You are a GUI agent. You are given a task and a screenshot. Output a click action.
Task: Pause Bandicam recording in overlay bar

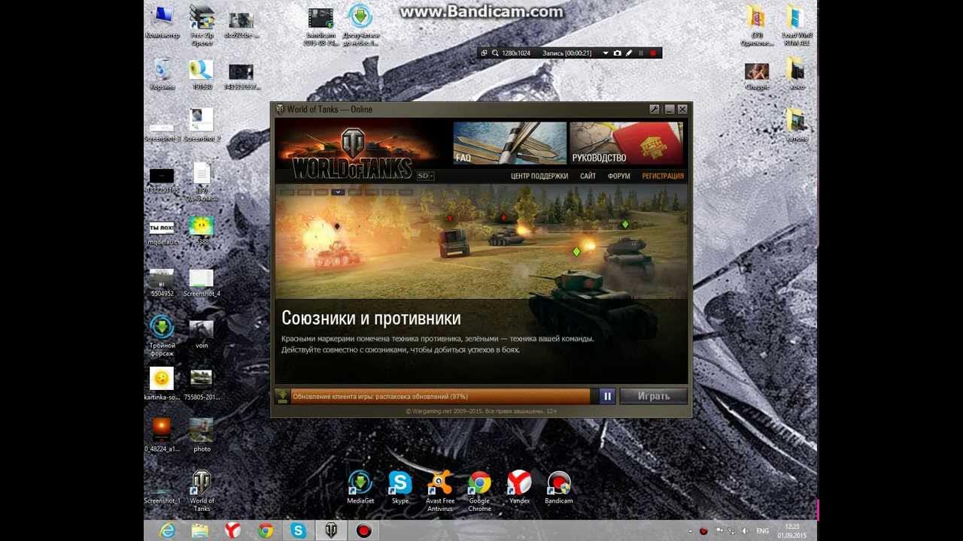641,53
